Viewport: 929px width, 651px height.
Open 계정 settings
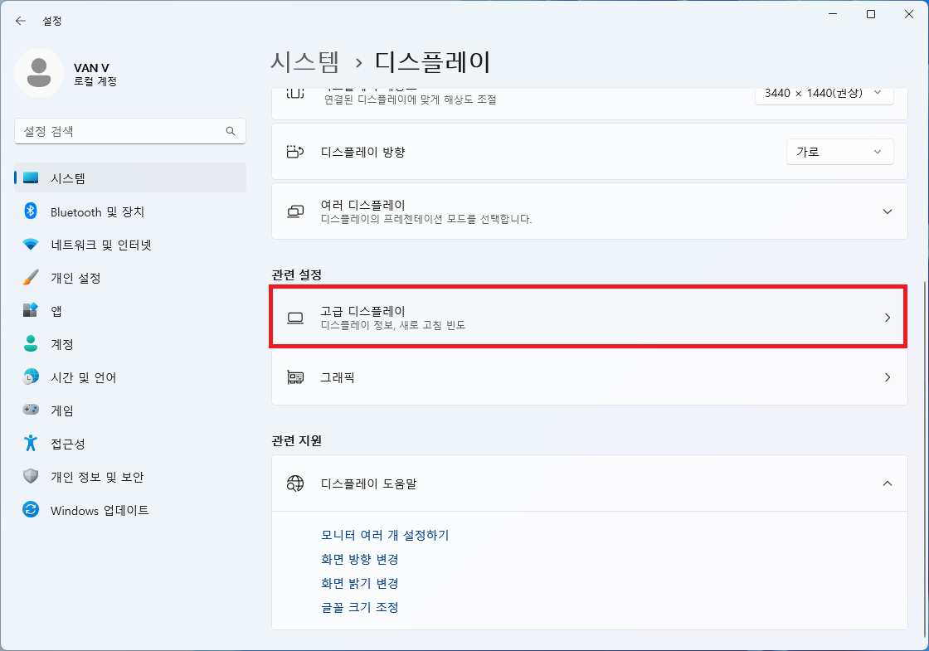coord(66,344)
